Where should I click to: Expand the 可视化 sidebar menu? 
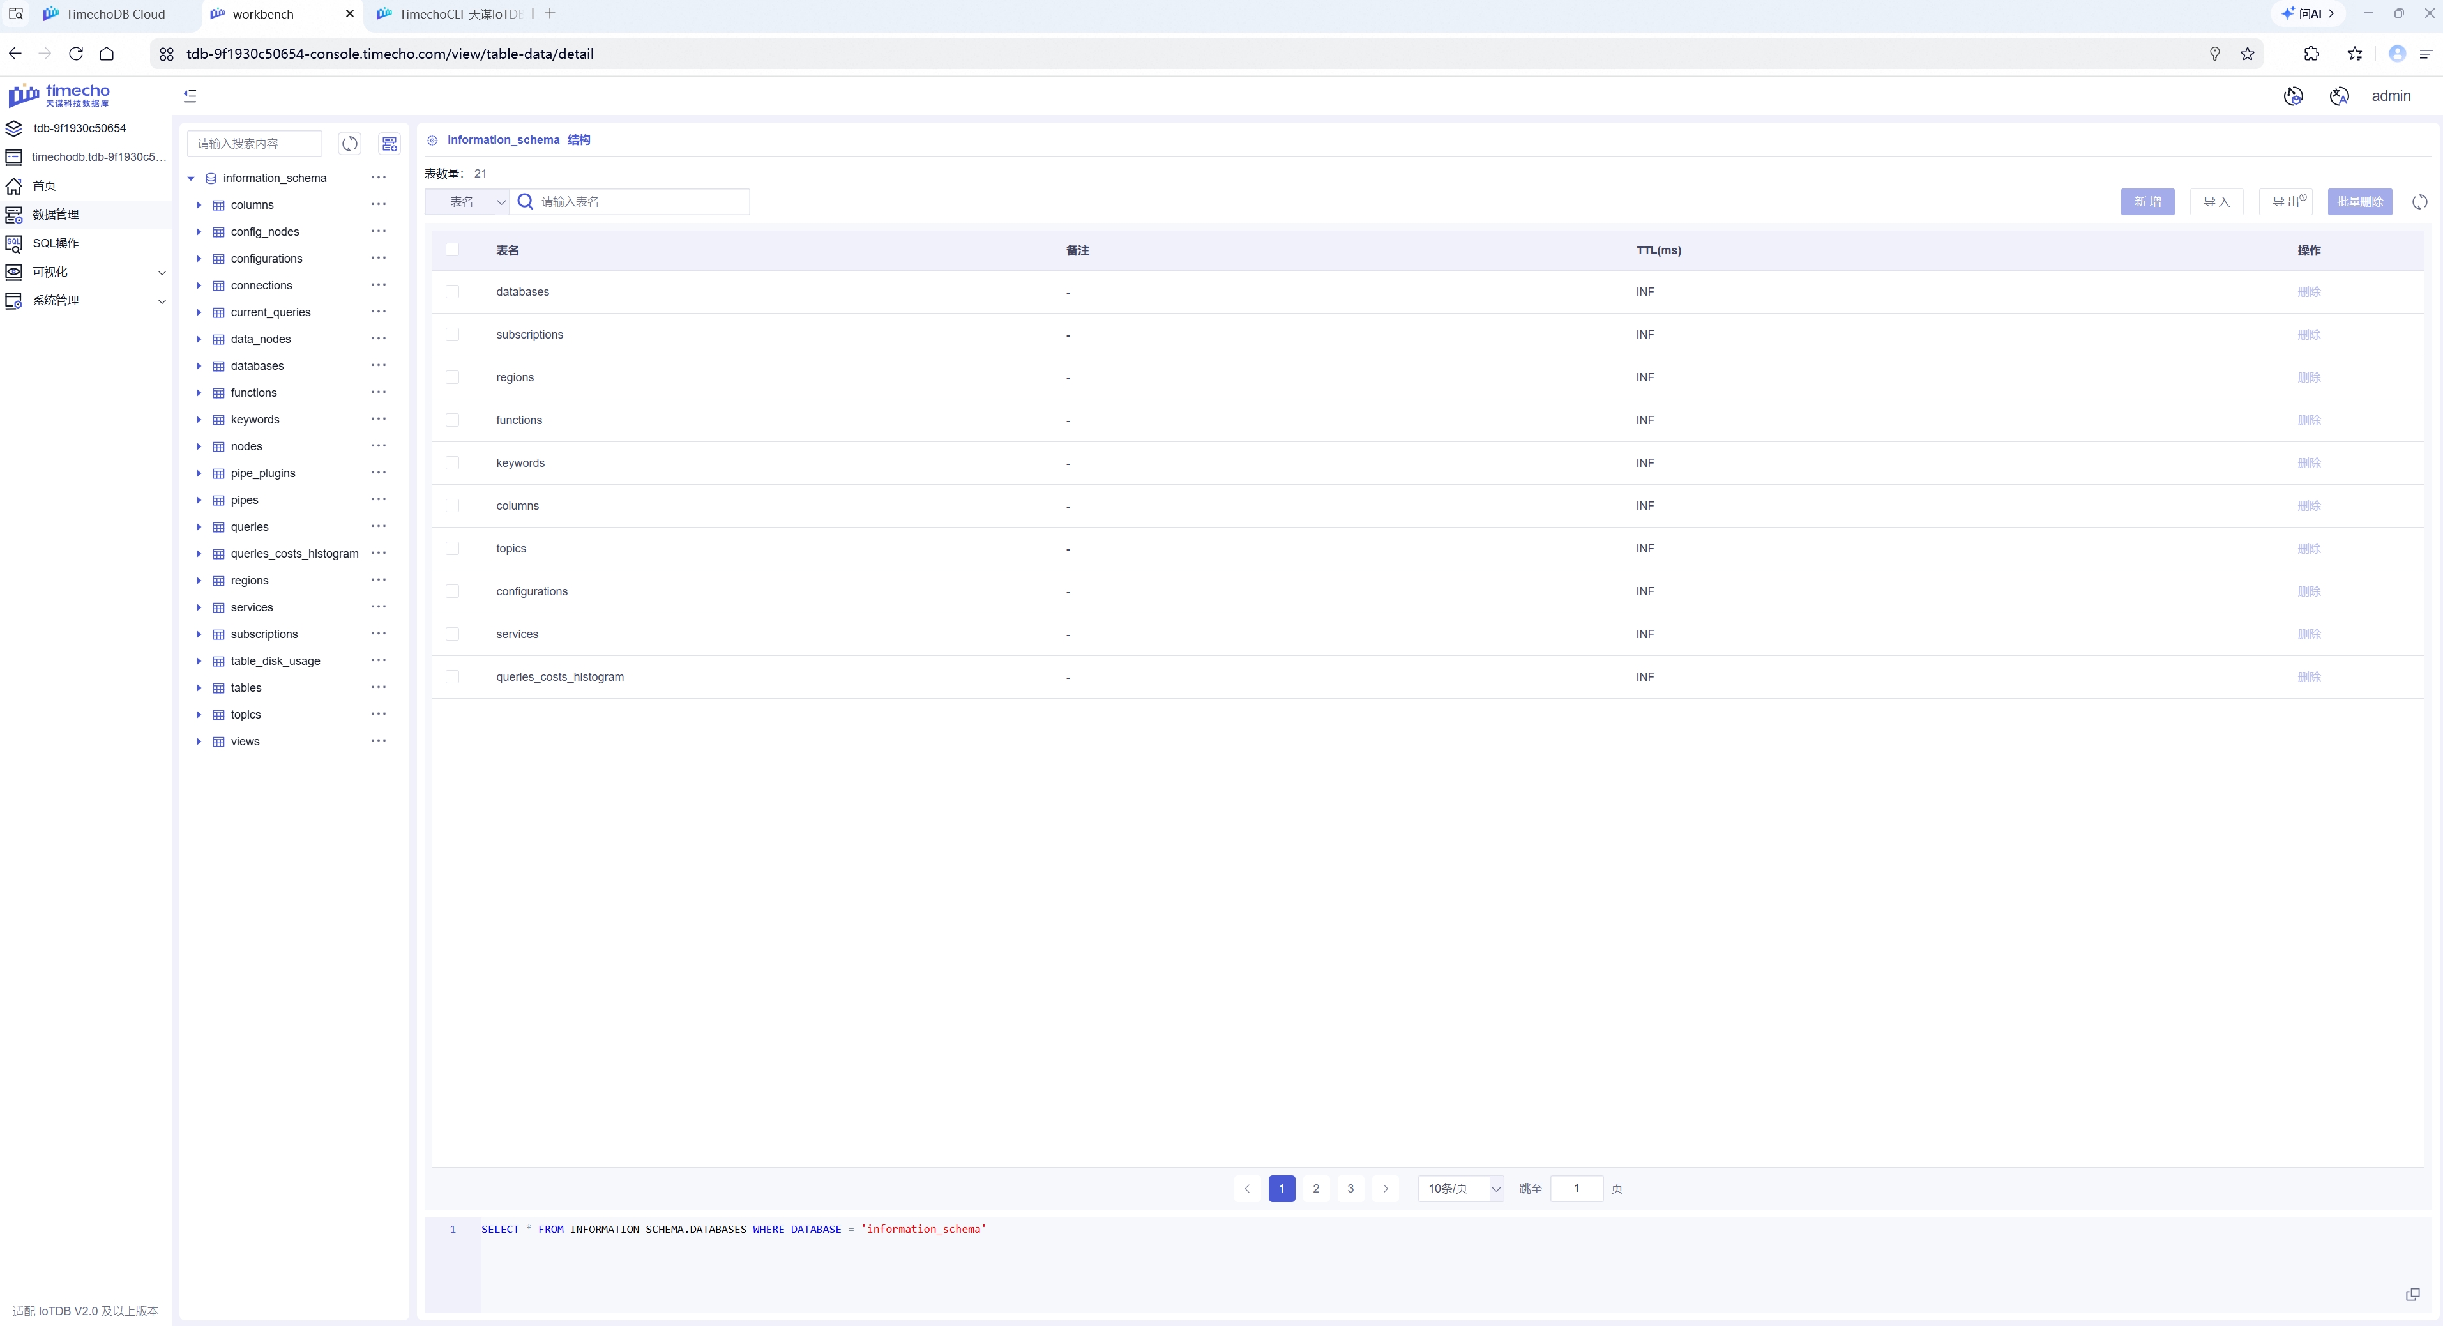pyautogui.click(x=86, y=272)
